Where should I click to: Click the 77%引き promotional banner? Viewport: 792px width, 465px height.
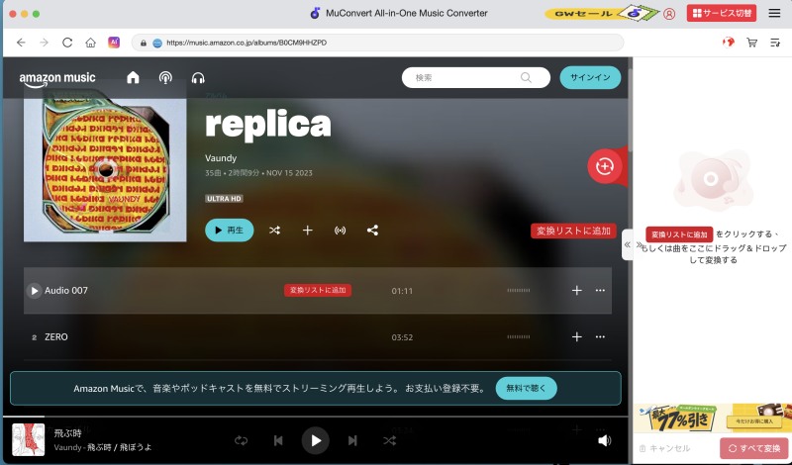(712, 417)
